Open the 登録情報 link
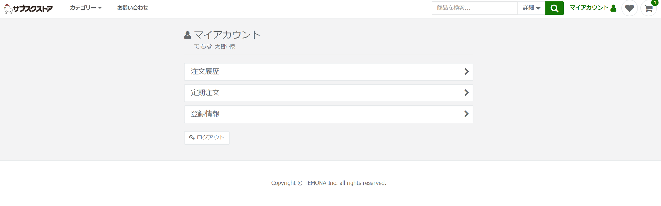The height and width of the screenshot is (206, 661). pos(205,114)
